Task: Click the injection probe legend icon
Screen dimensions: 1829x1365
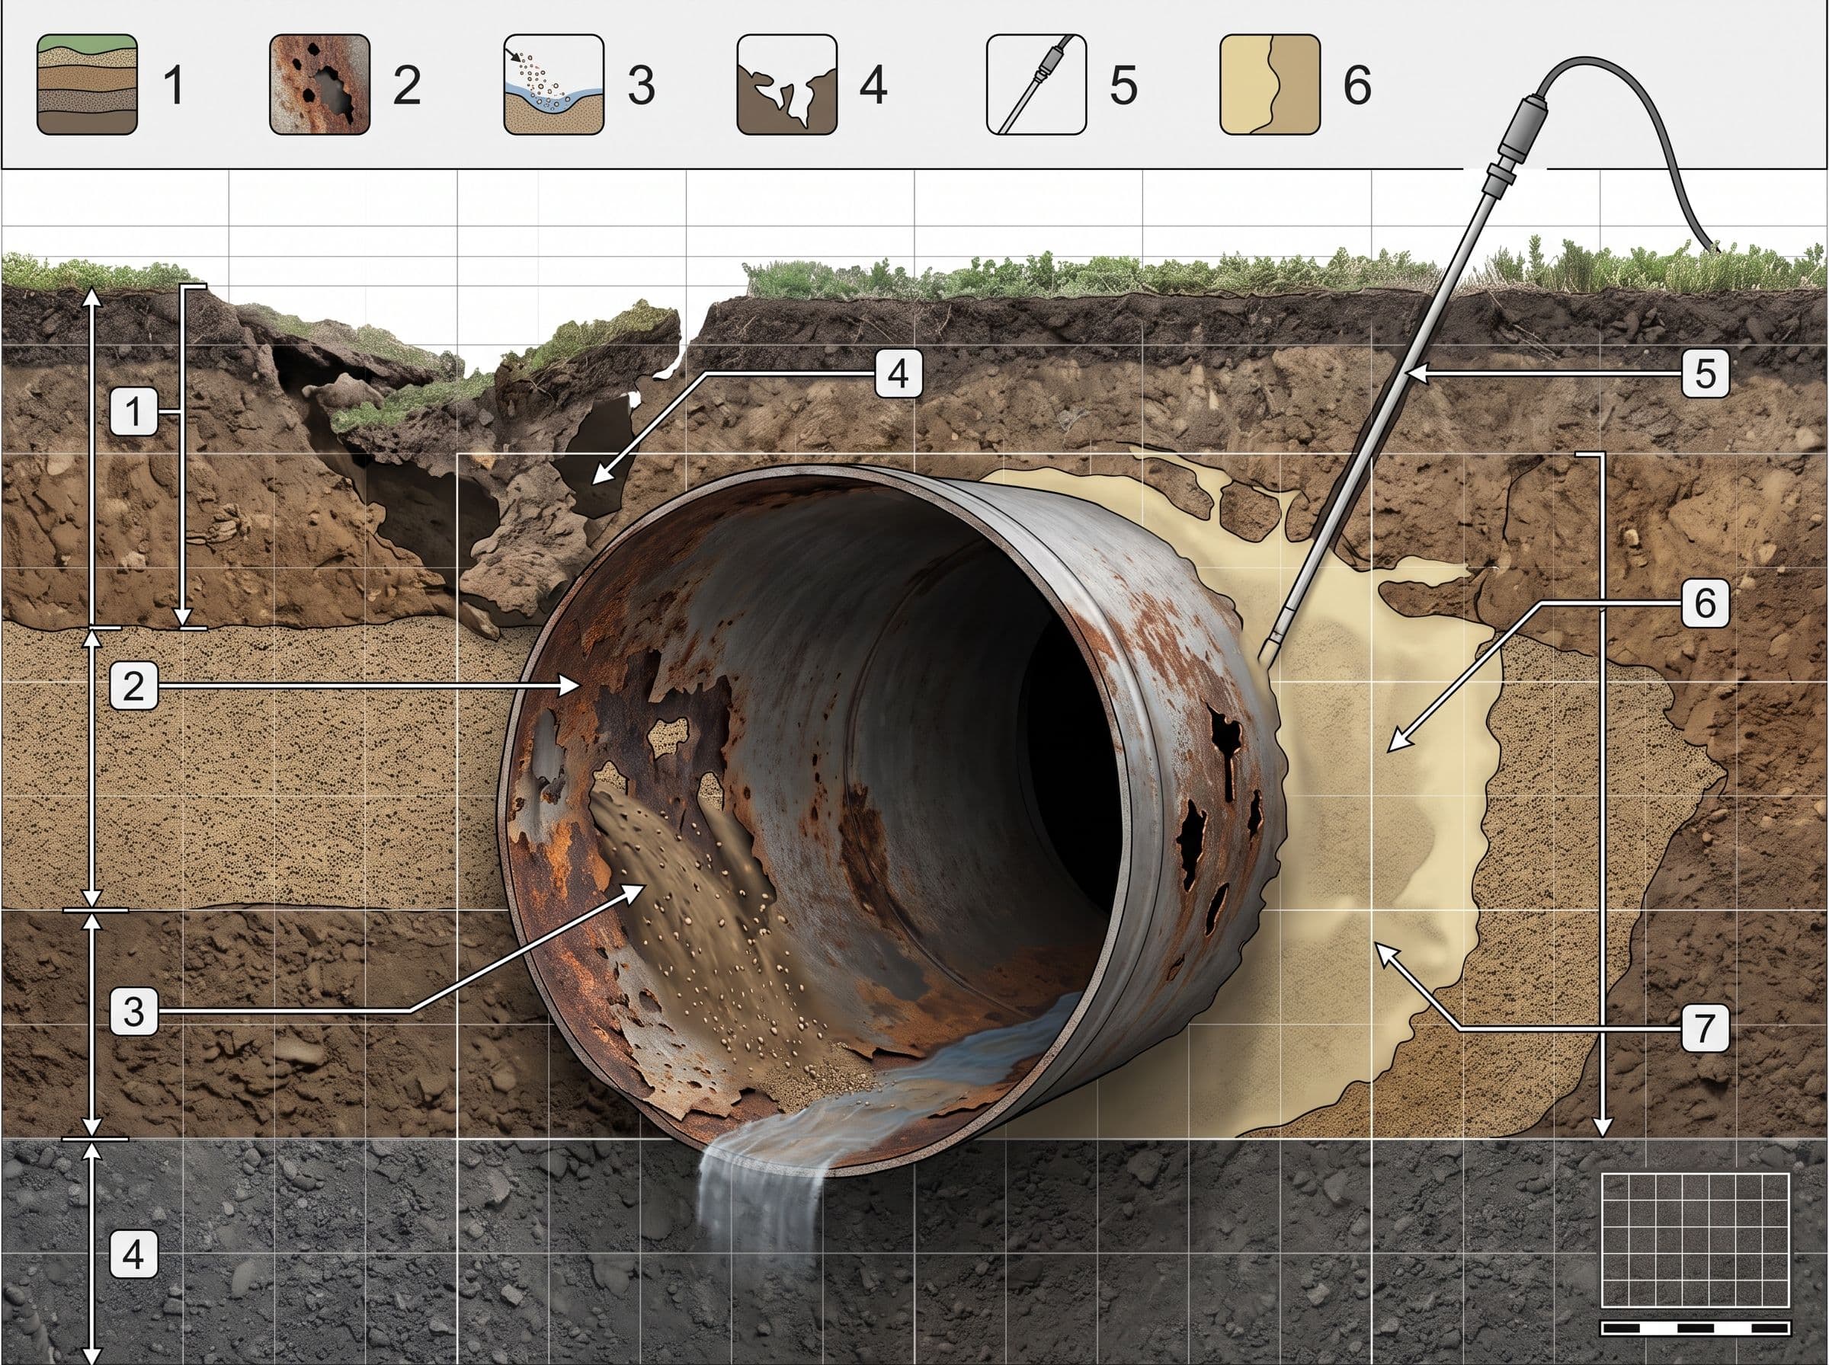Action: coord(1036,85)
